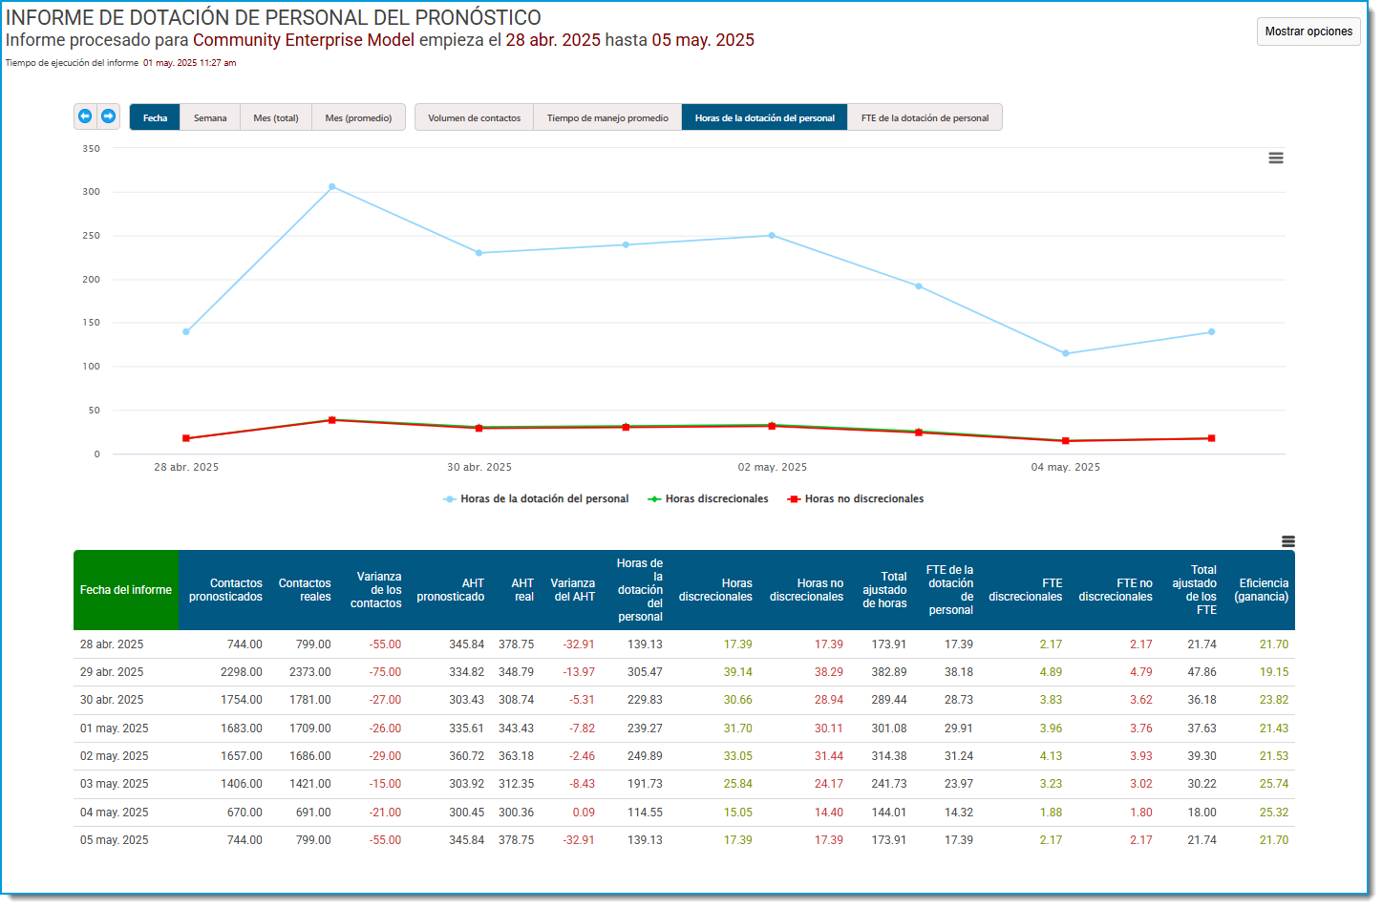The image size is (1382, 908).
Task: Sort by Total ajustado de los FTE header
Action: coord(1194,590)
